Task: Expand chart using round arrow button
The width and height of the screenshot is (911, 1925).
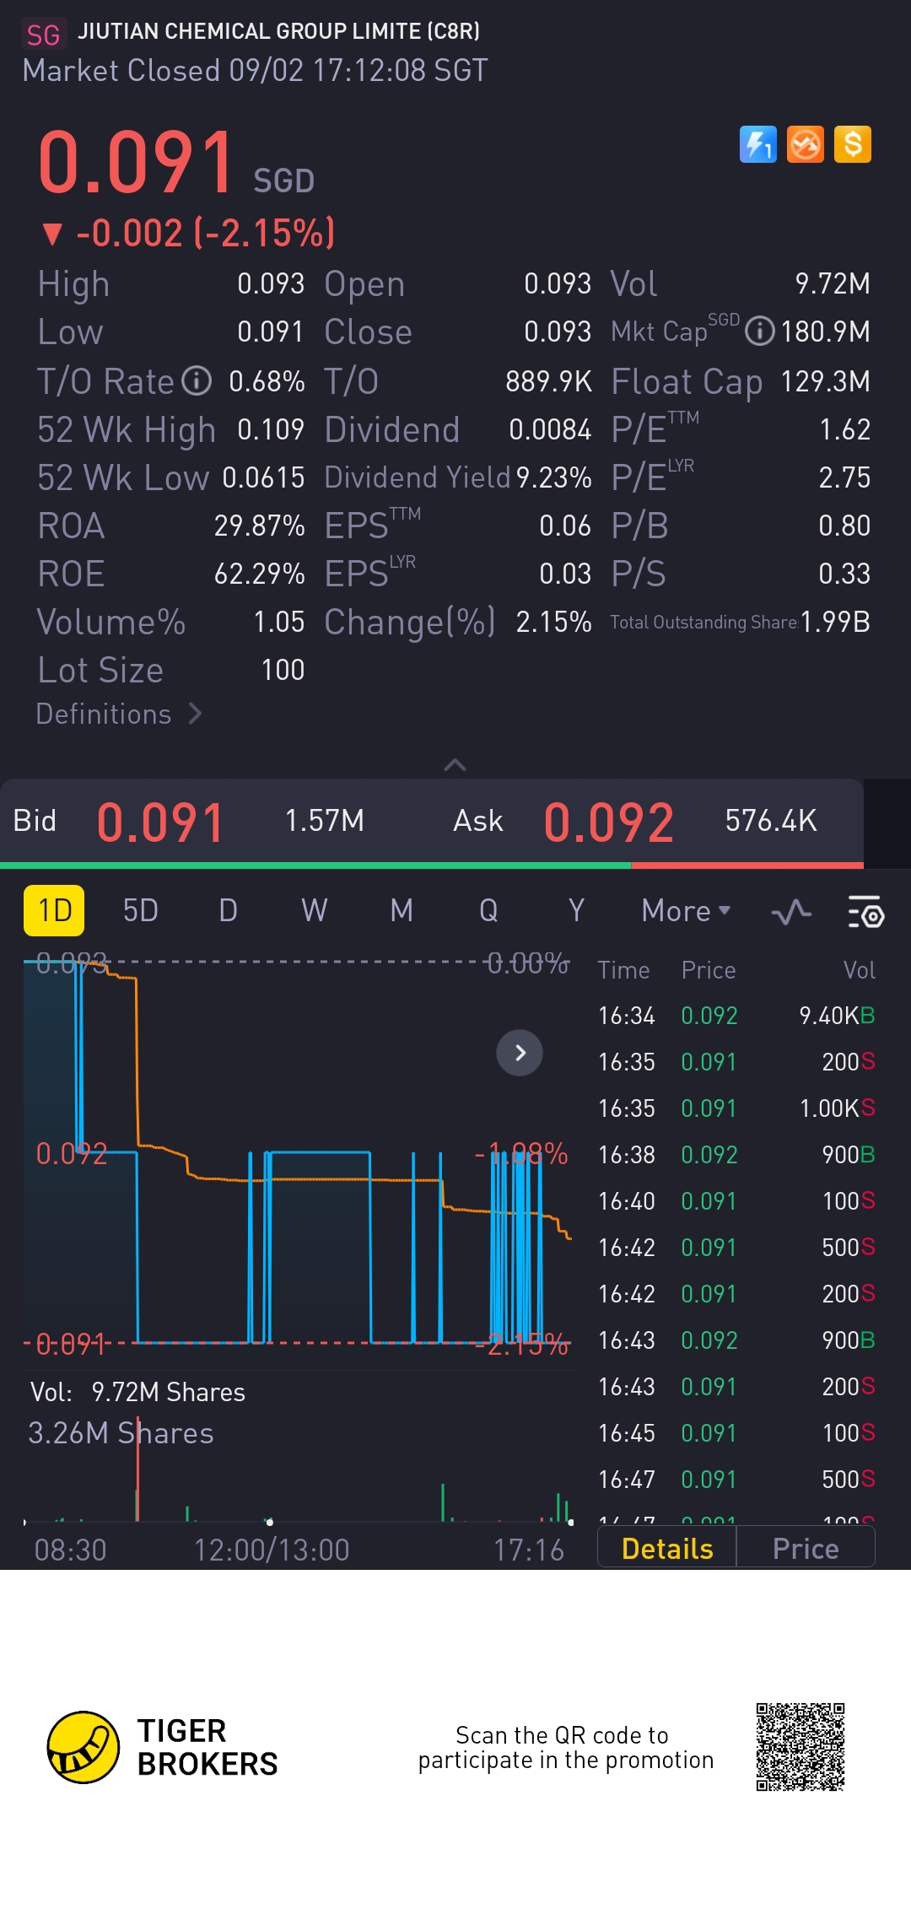Action: point(520,1053)
